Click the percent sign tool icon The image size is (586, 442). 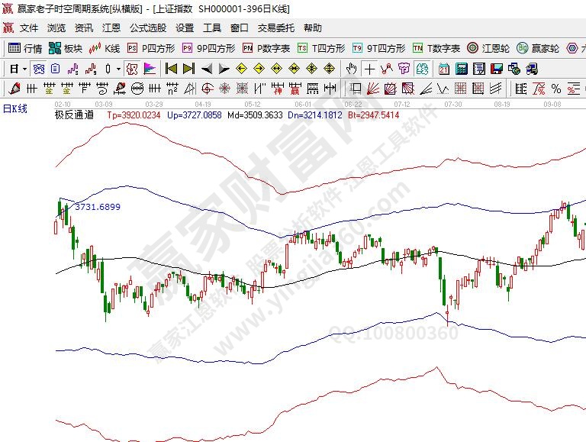(x=555, y=89)
